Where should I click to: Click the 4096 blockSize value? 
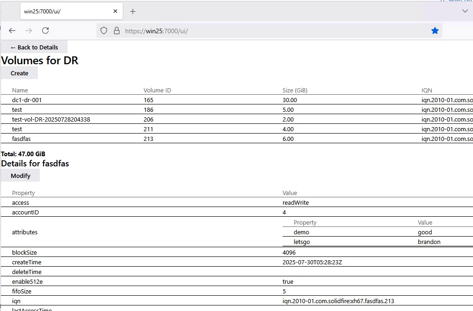pos(289,252)
